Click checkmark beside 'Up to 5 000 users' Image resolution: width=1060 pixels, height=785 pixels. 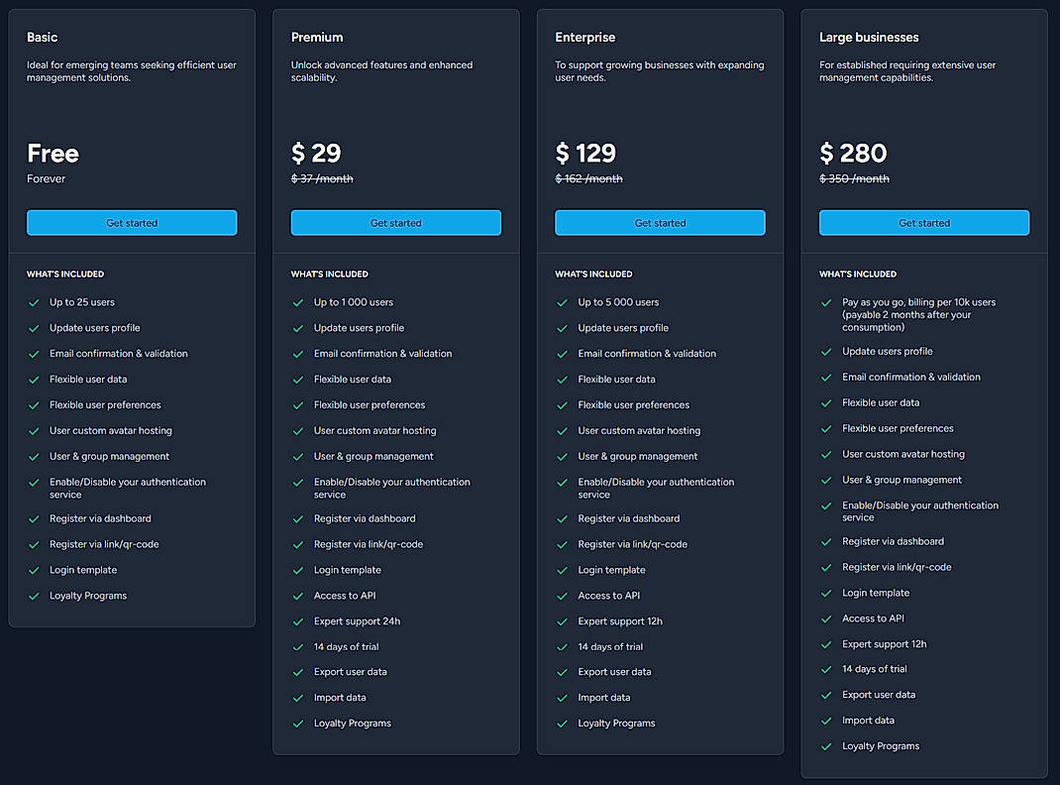tap(562, 303)
